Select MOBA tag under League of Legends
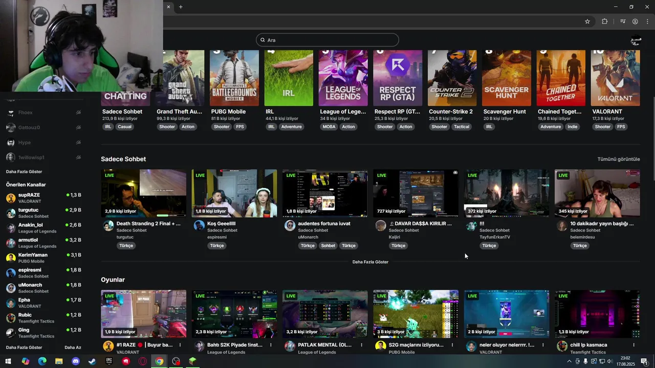 (329, 127)
